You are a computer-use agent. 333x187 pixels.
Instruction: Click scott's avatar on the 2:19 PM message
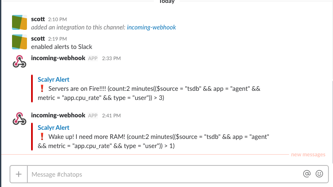[x=19, y=42]
